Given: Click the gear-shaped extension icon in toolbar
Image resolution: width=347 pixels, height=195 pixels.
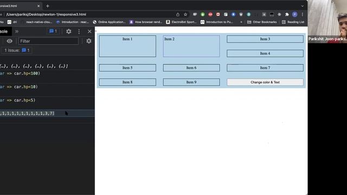Looking at the screenshot, I should point(279,15).
